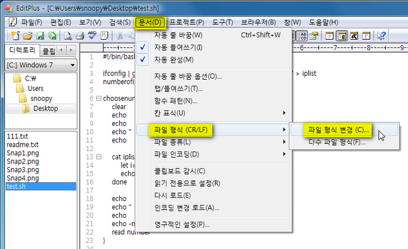408x249 pixels.
Task: Select 다시 로드(E) to reload
Action: point(213,195)
